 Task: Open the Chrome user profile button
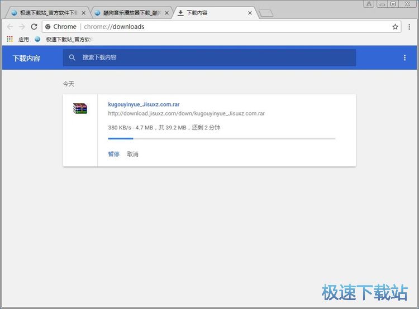[x=369, y=4]
